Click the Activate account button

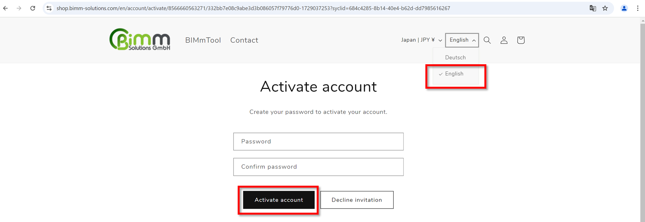point(279,200)
